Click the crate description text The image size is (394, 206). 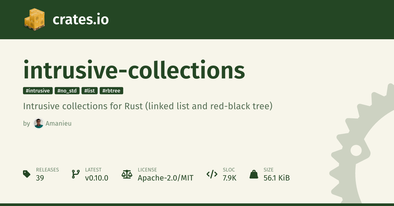tap(148, 106)
